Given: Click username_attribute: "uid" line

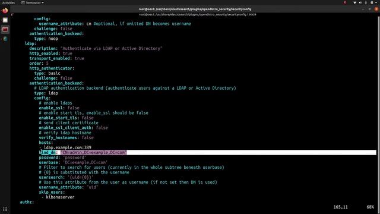Looking at the screenshot, I should tap(69, 187).
